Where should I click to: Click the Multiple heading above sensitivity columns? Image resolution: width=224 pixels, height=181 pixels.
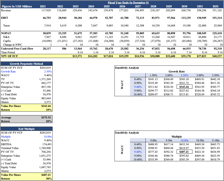(x=176, y=137)
